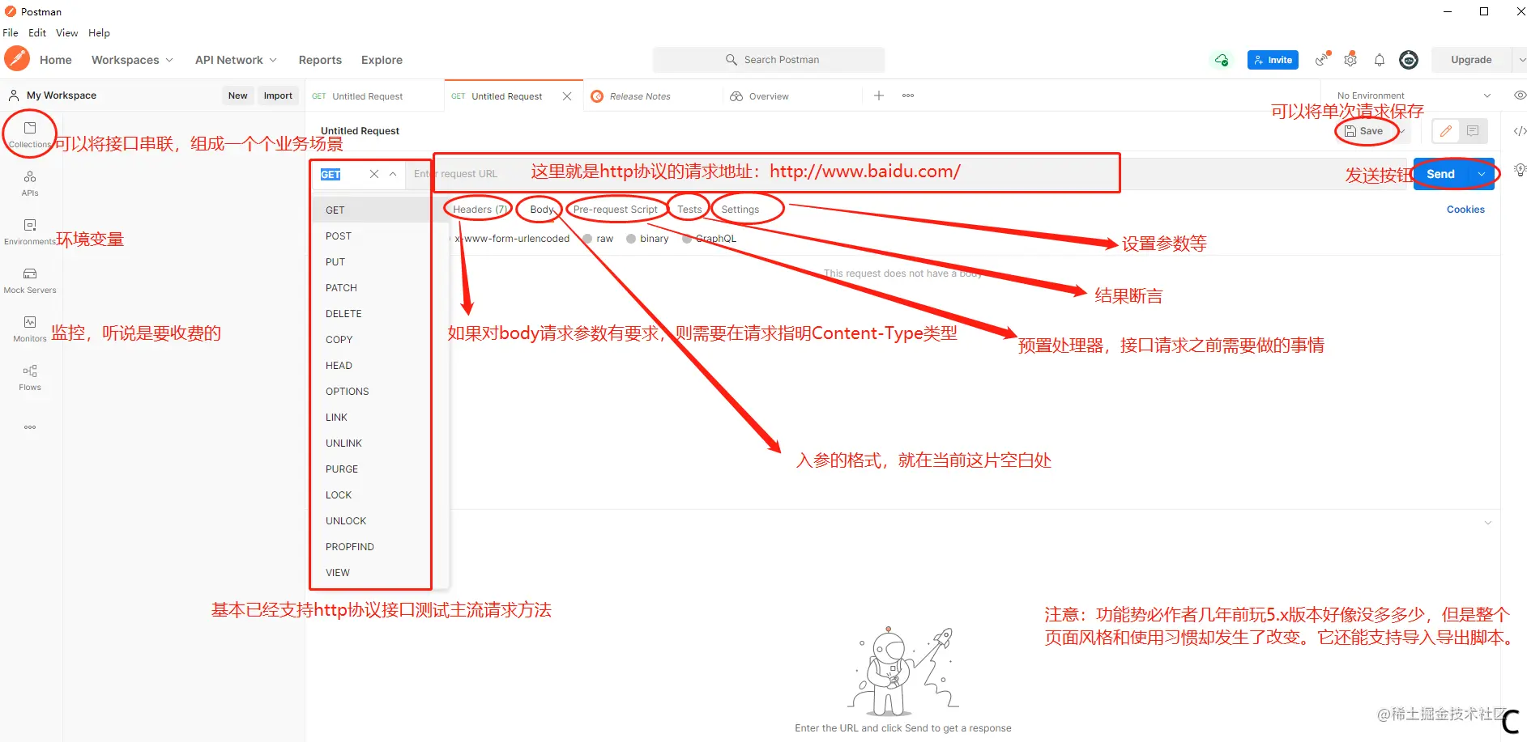
Task: Go to Home in navigation
Action: point(56,60)
